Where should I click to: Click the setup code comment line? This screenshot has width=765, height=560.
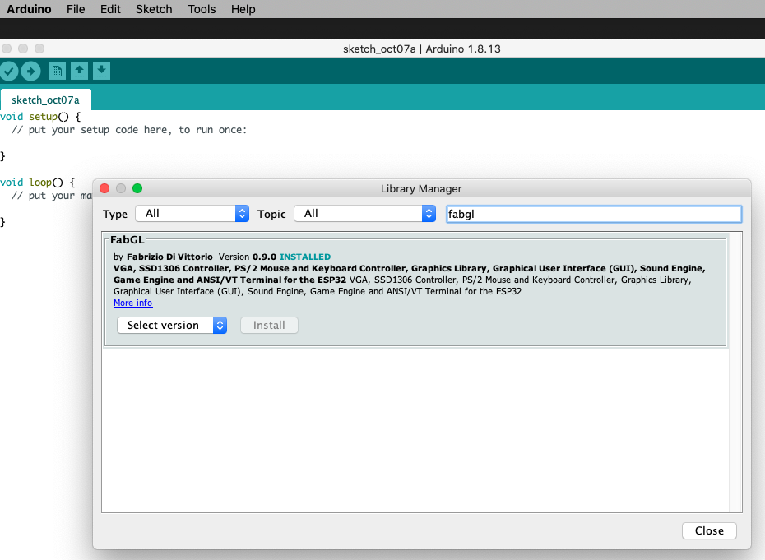(x=129, y=130)
